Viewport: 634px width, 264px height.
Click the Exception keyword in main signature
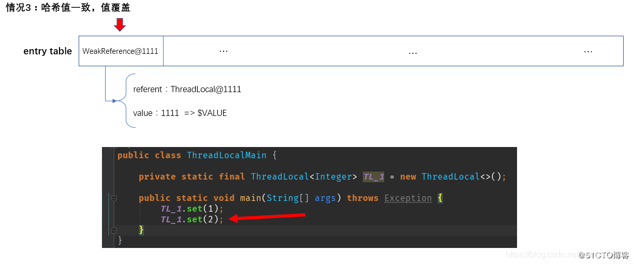408,198
